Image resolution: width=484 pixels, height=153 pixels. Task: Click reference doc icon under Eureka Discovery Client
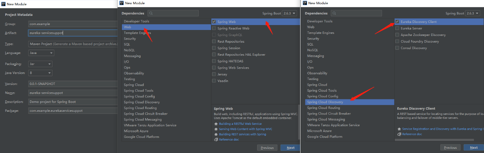click(x=399, y=134)
